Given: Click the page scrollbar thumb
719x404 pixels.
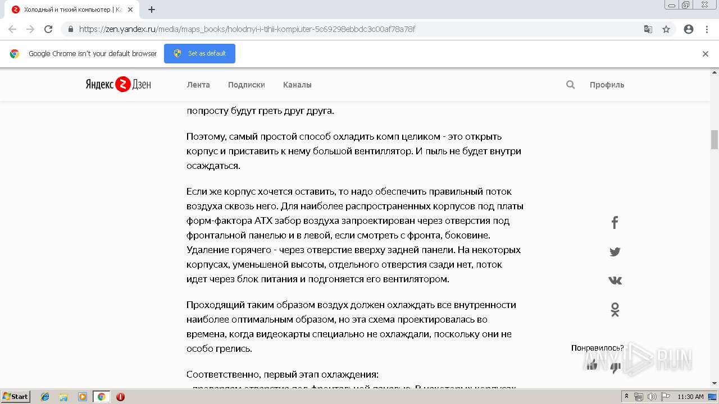Looking at the screenshot, I should tap(715, 139).
